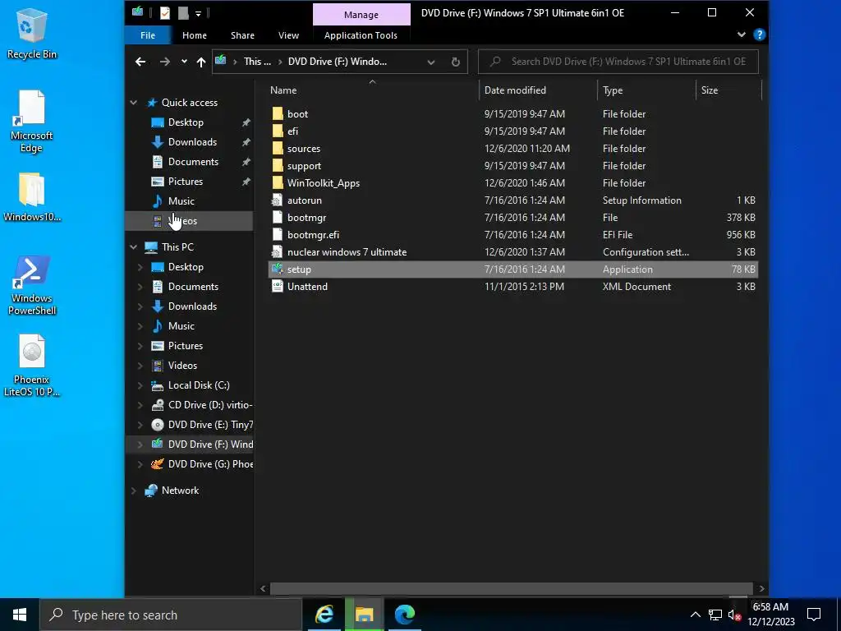This screenshot has width=841, height=631.
Task: Open the Action Center notifications icon
Action: point(814,615)
